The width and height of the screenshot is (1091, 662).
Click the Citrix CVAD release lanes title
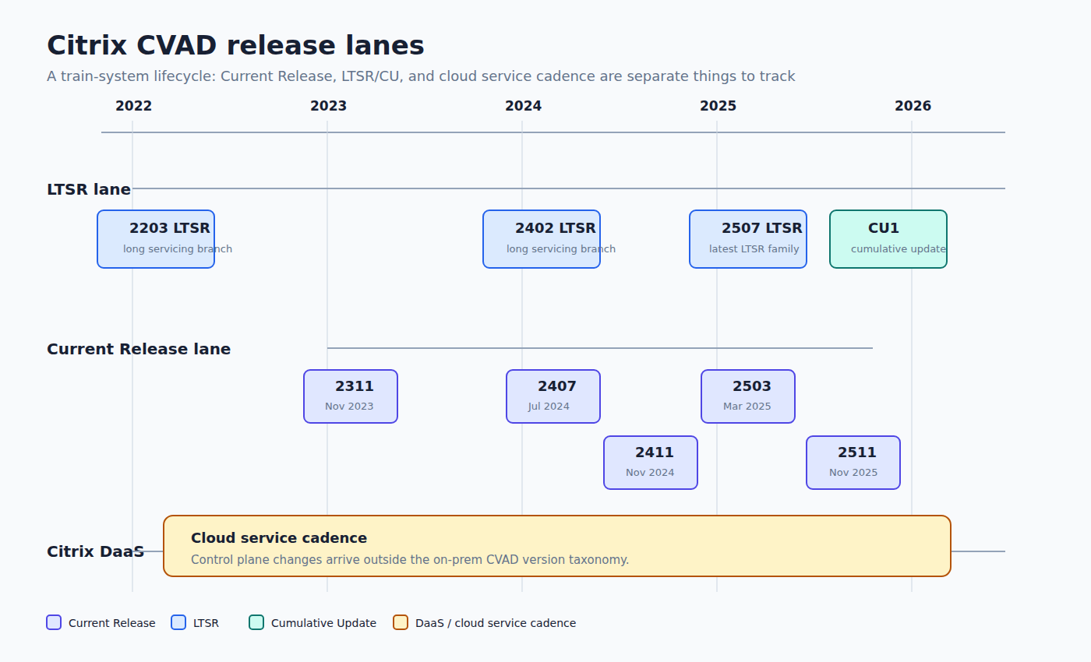235,45
